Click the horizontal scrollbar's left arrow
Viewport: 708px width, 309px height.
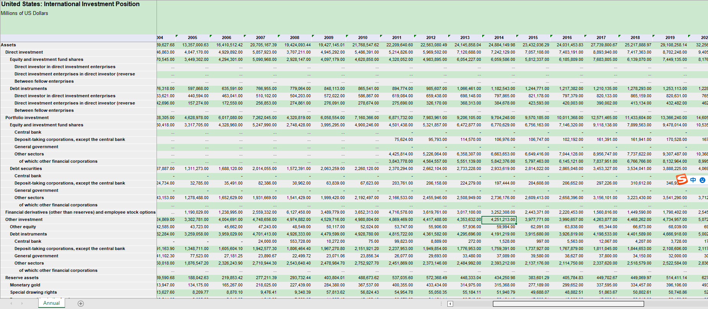coord(450,304)
